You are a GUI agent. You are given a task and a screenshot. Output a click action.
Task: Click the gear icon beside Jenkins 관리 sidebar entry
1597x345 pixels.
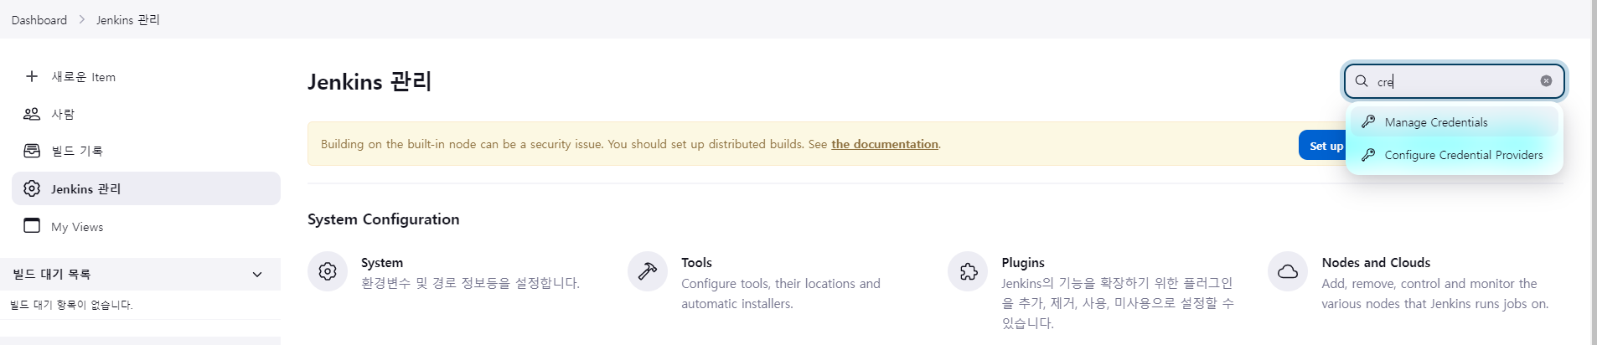coord(32,188)
